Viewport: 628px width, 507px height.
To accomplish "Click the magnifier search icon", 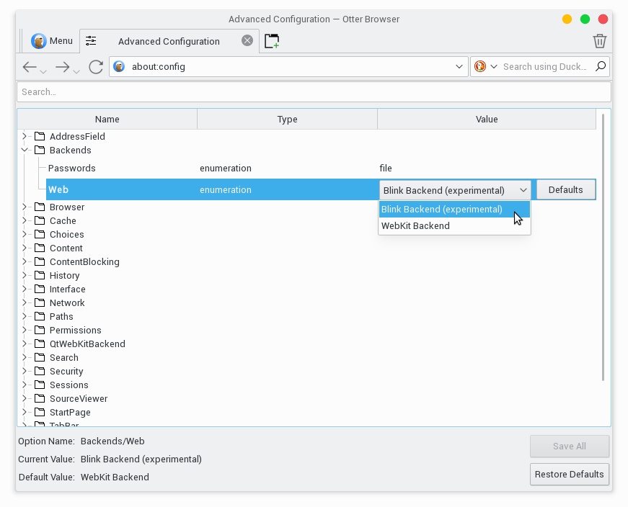I will 601,66.
